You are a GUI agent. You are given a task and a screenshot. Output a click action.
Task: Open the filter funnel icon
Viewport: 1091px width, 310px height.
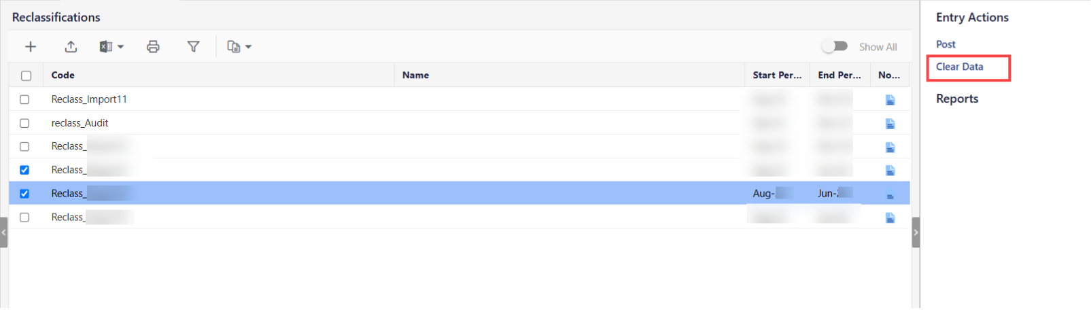coord(194,47)
